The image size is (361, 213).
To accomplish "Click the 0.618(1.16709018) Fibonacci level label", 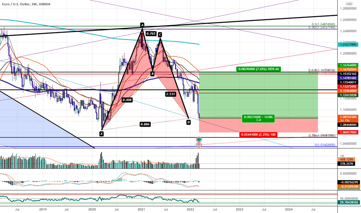I will tap(322, 70).
